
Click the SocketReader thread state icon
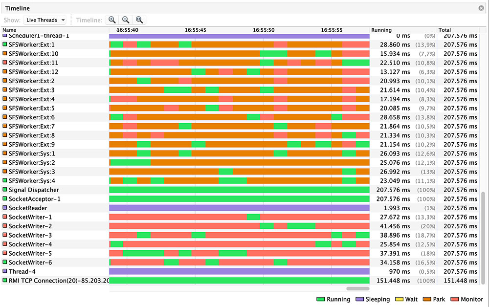point(5,208)
